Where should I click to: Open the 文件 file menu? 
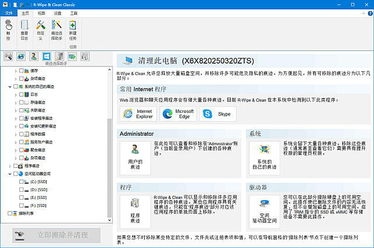tap(9, 13)
